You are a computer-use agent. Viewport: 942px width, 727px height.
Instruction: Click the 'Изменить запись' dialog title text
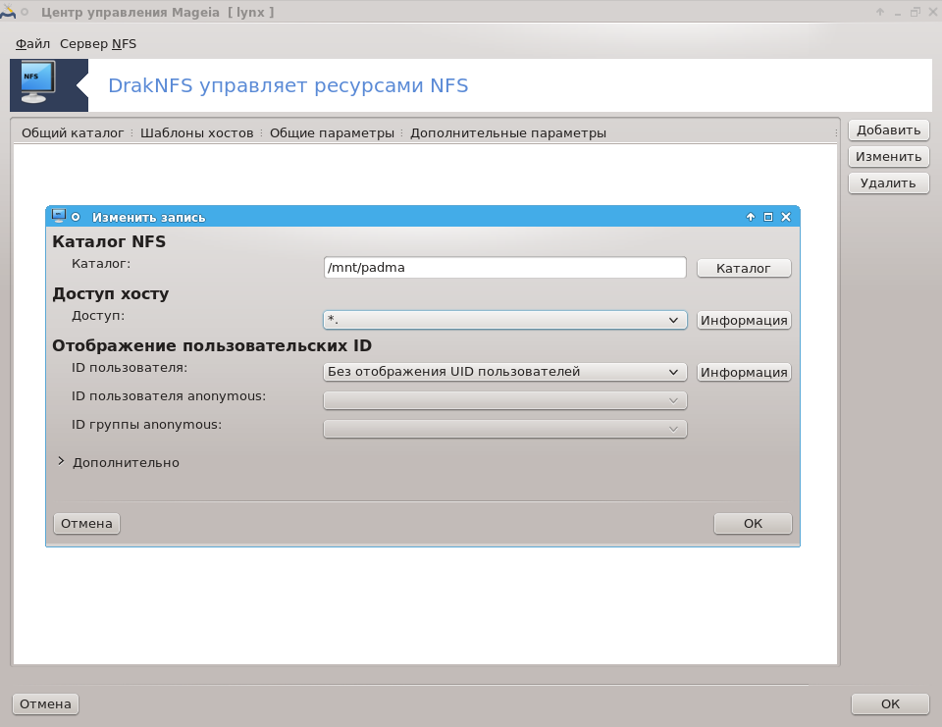tap(148, 217)
